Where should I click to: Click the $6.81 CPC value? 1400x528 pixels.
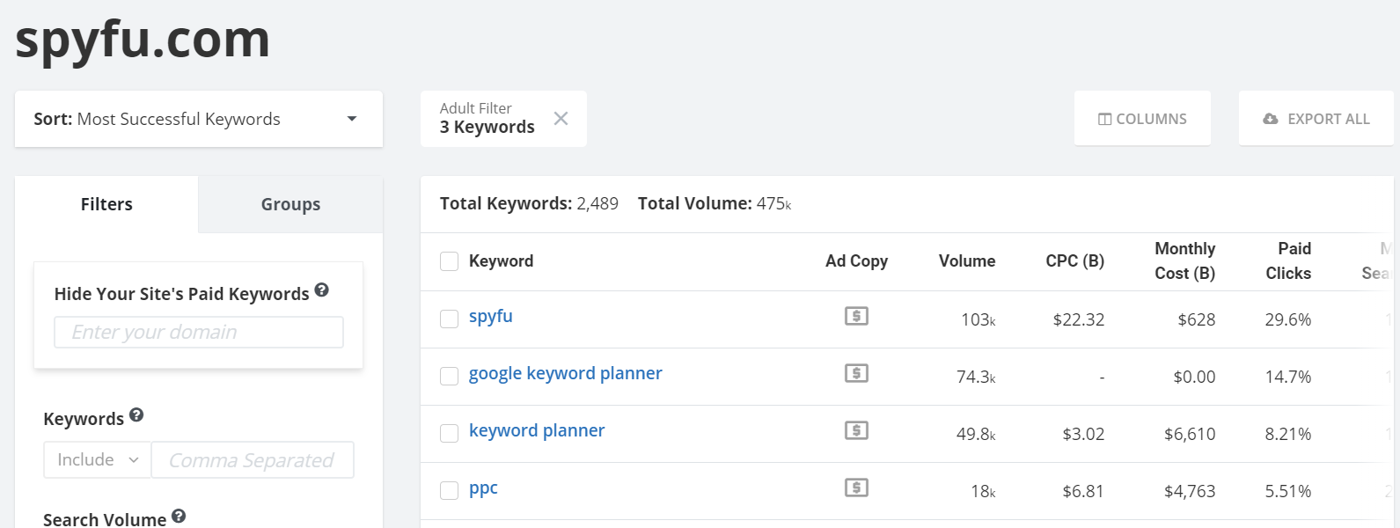(x=1083, y=491)
